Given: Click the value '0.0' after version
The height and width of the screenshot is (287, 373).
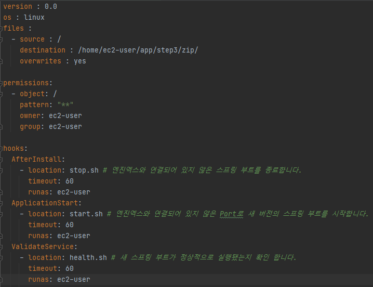Looking at the screenshot, I should tap(51, 6).
